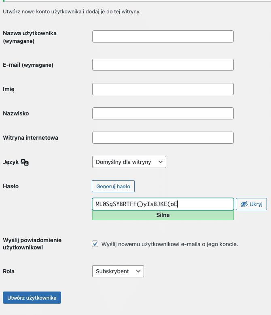Click the 'Rola' label text
The height and width of the screenshot is (315, 271).
pyautogui.click(x=8, y=271)
